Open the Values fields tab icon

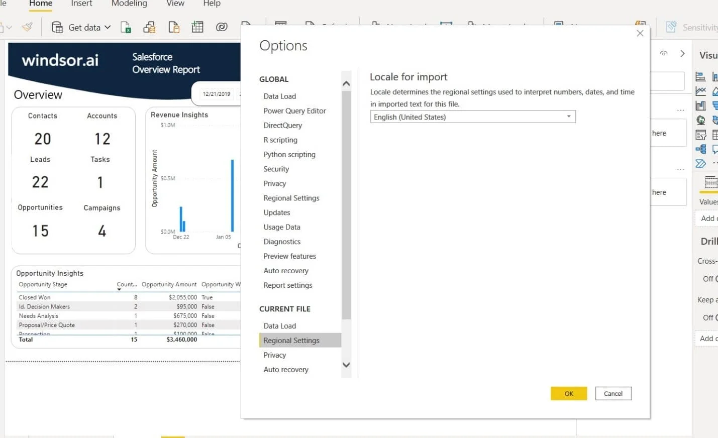tap(711, 182)
